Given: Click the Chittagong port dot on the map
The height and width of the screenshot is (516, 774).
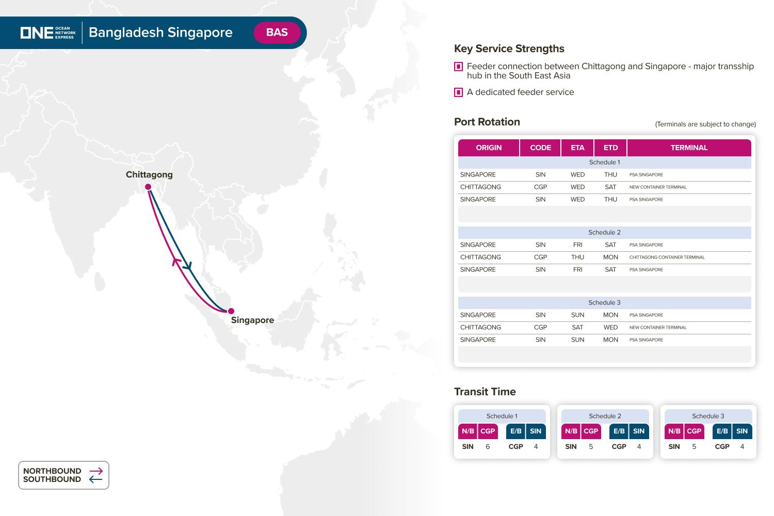Looking at the screenshot, I should 148,187.
